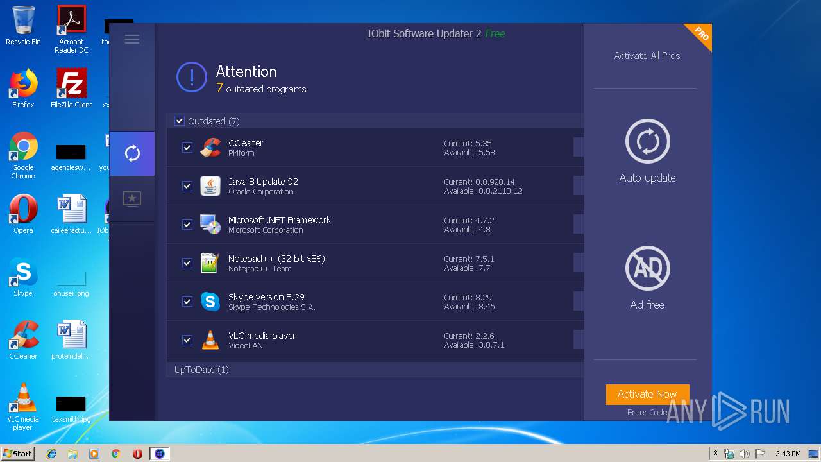This screenshot has width=821, height=462.
Task: Click Internet Explorer taskbar icon
Action: pos(51,454)
